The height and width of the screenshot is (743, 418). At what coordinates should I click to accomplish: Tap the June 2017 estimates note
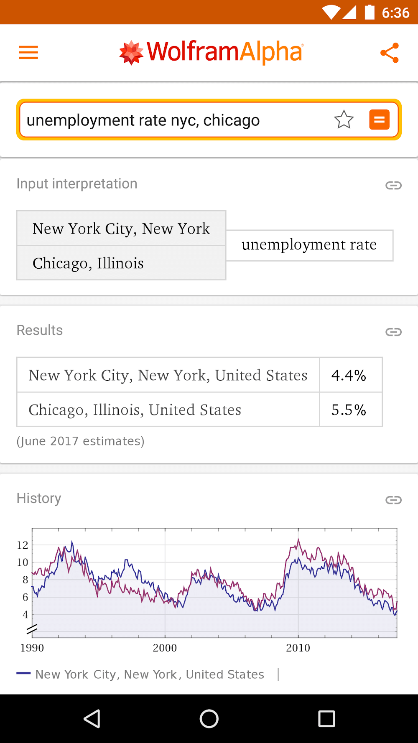tap(80, 441)
